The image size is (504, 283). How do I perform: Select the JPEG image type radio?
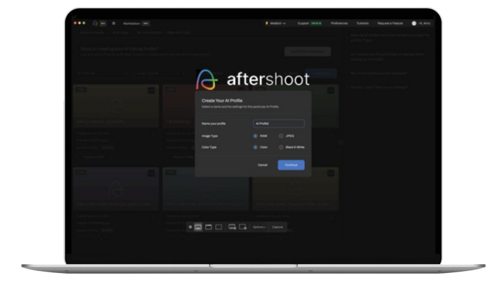281,136
